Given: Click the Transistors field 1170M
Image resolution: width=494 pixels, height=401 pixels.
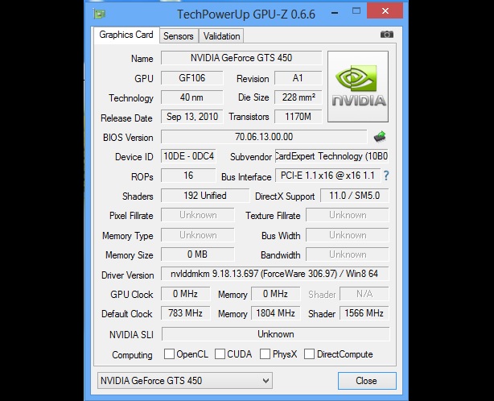Looking at the screenshot, I should [298, 117].
